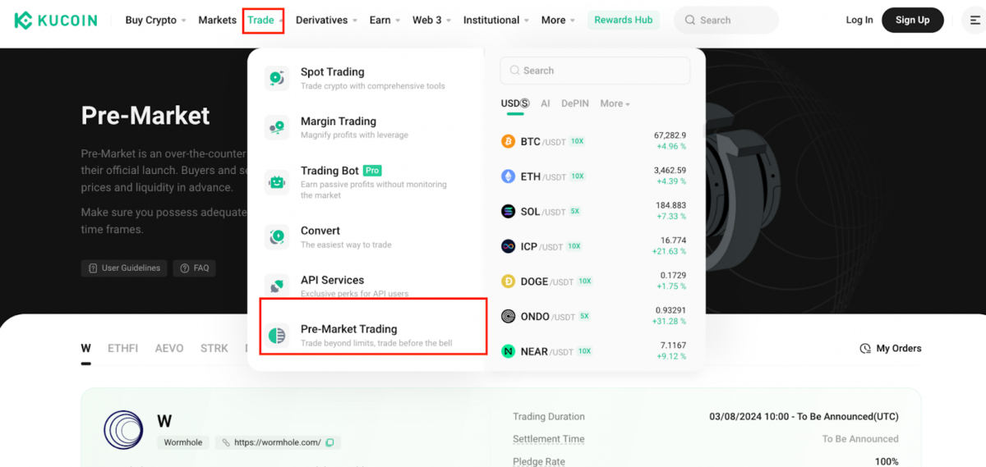Switch to the AEVO token tab
Image resolution: width=986 pixels, height=467 pixels.
(169, 348)
